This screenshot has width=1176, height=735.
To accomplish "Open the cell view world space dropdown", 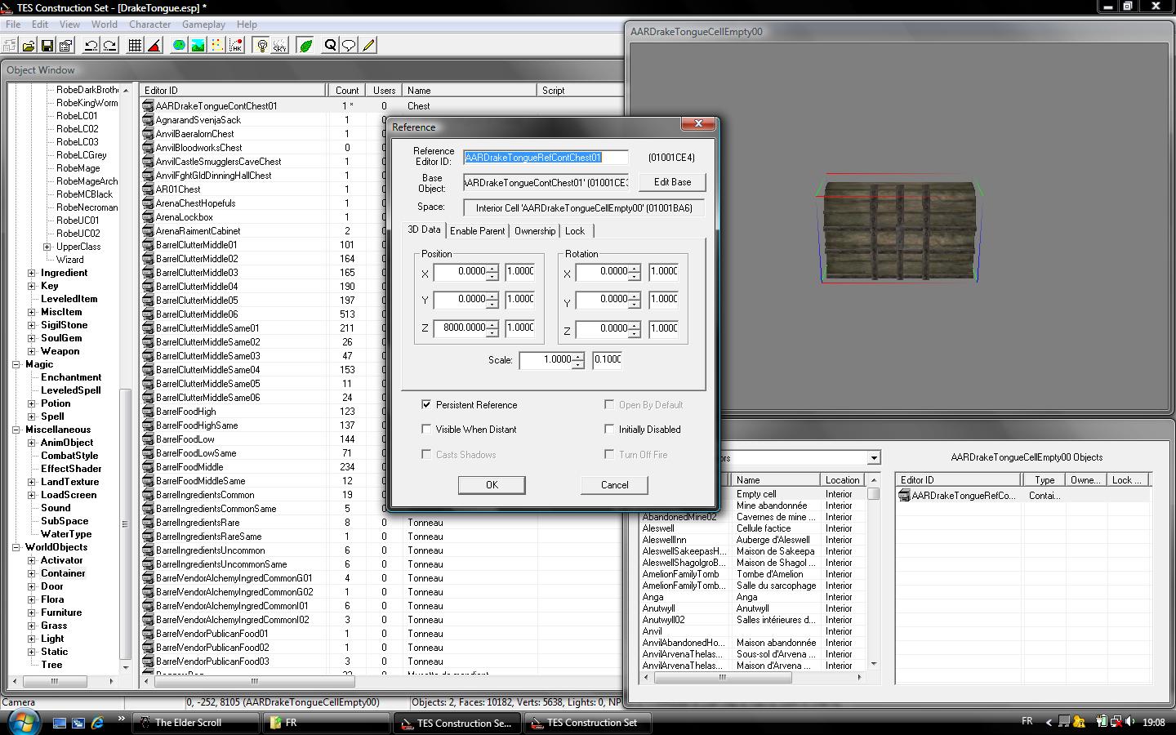I will 874,458.
